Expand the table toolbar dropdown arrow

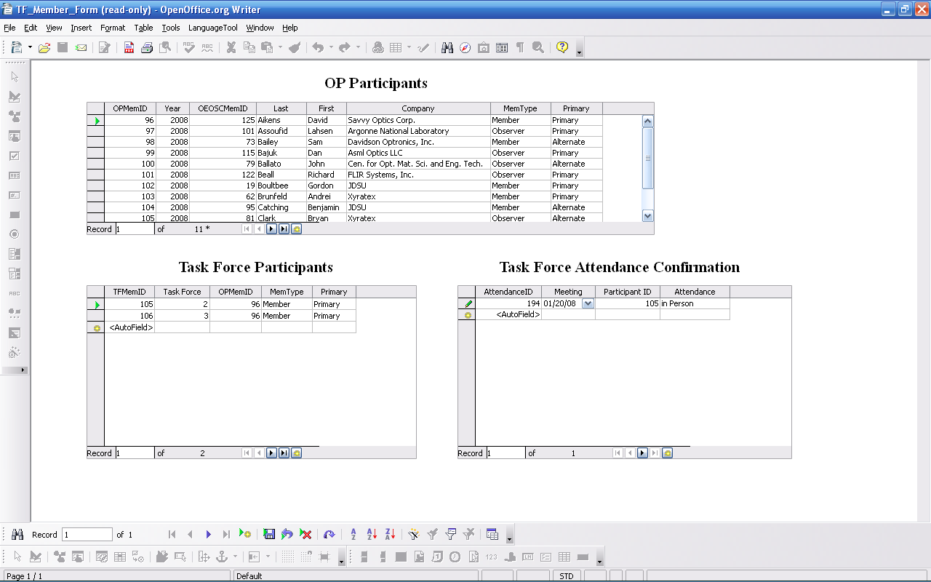point(409,48)
